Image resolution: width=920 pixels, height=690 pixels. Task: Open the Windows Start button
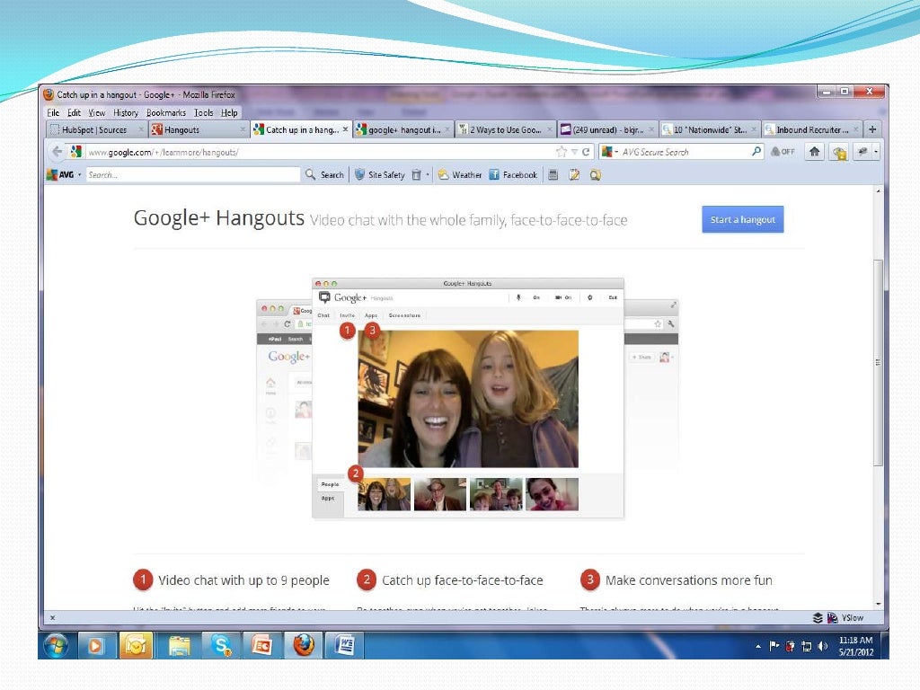[57, 645]
